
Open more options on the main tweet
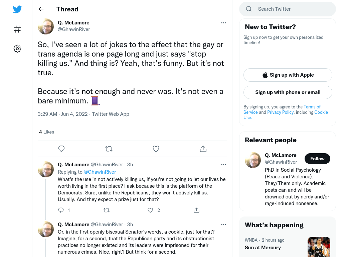click(223, 23)
